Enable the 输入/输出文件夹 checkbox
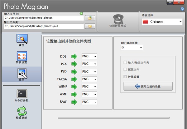The height and width of the screenshot is (129, 187). pos(125,62)
